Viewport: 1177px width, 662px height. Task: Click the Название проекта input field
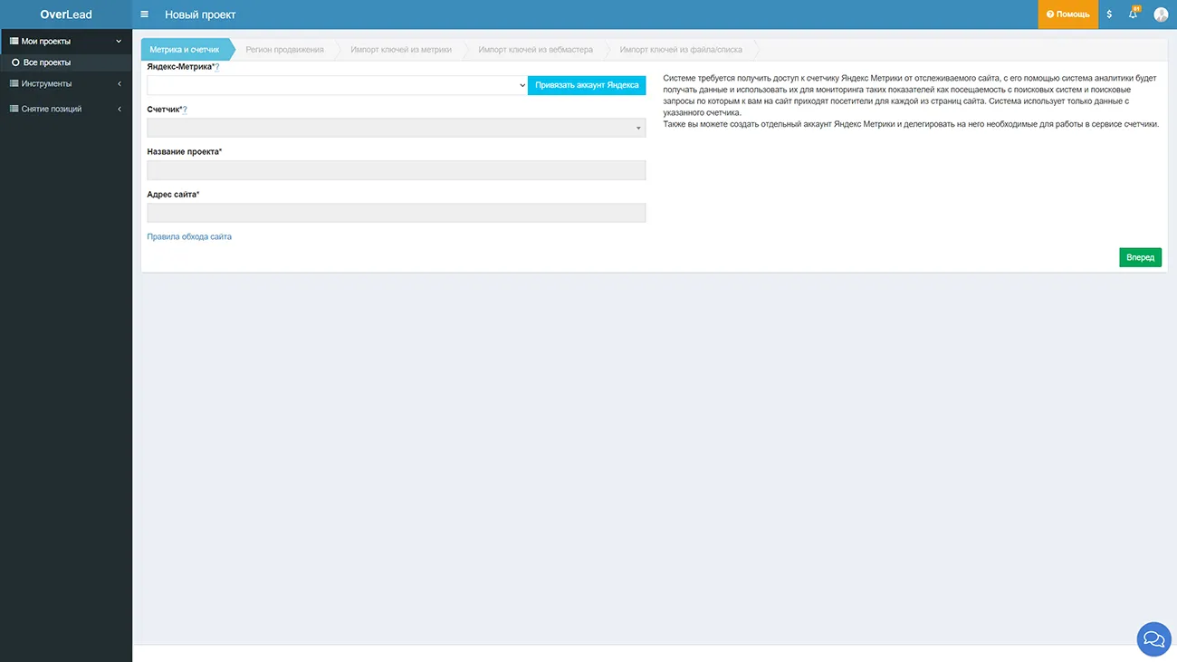click(396, 170)
